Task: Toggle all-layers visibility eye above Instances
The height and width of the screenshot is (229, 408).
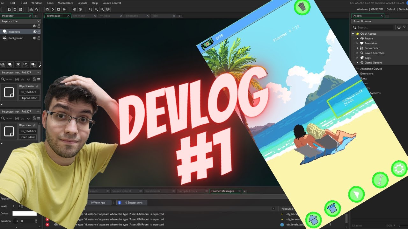Action: click(x=35, y=26)
